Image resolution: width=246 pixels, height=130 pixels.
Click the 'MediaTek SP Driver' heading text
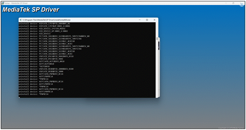(31, 10)
